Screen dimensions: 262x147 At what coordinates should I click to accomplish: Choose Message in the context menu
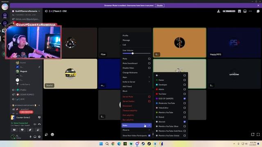(136, 40)
